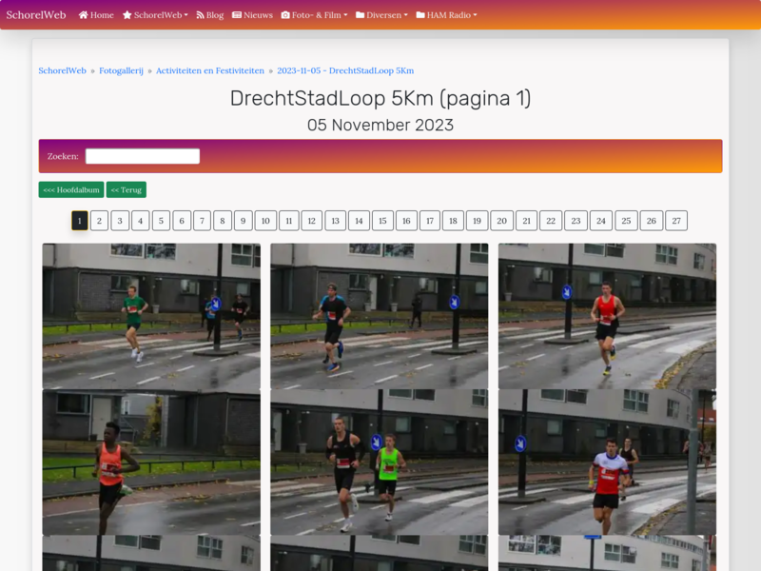Open the SchorelWeb brand logo link
The height and width of the screenshot is (571, 761).
(x=36, y=15)
